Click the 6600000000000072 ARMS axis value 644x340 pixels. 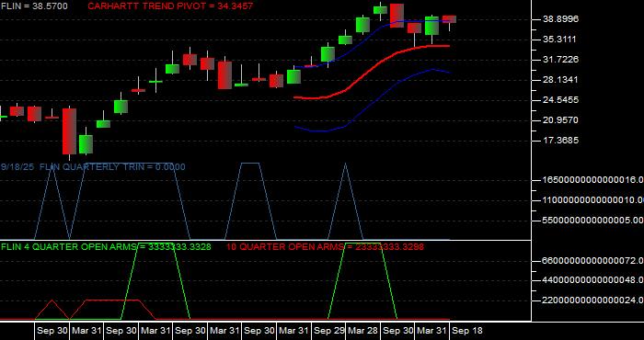tap(593, 260)
